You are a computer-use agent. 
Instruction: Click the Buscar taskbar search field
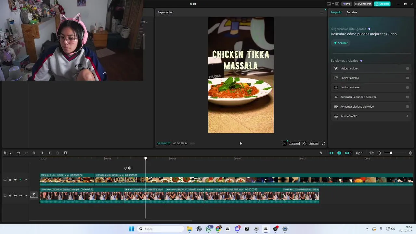(x=160, y=229)
